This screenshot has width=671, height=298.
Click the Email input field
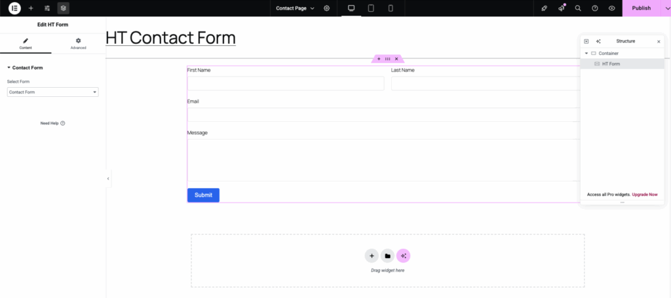point(384,115)
